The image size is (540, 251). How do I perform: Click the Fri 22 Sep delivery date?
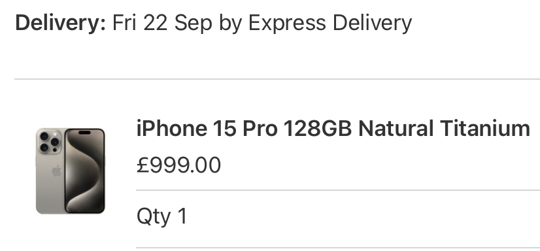163,23
